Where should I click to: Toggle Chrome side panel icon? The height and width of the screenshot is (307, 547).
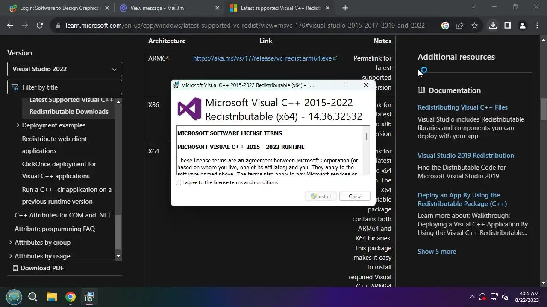(508, 26)
